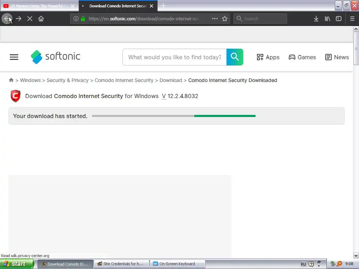Viewport: 359px width, 269px height.
Task: Click the RU language indicator
Action: pos(303,264)
